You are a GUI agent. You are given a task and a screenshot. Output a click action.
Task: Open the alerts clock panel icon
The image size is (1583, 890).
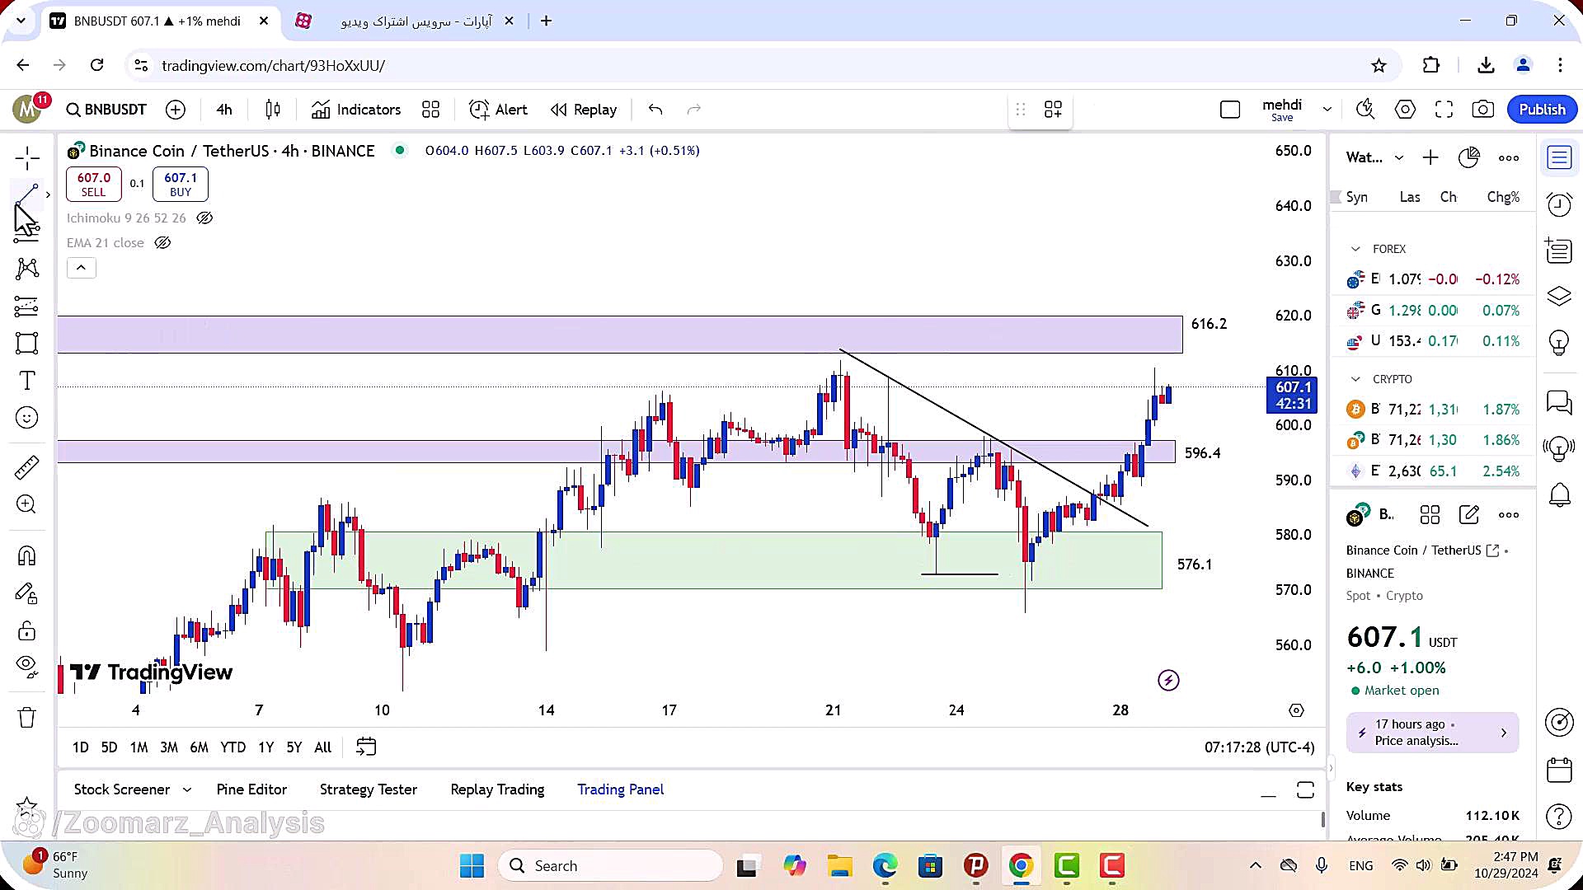[x=1559, y=204]
